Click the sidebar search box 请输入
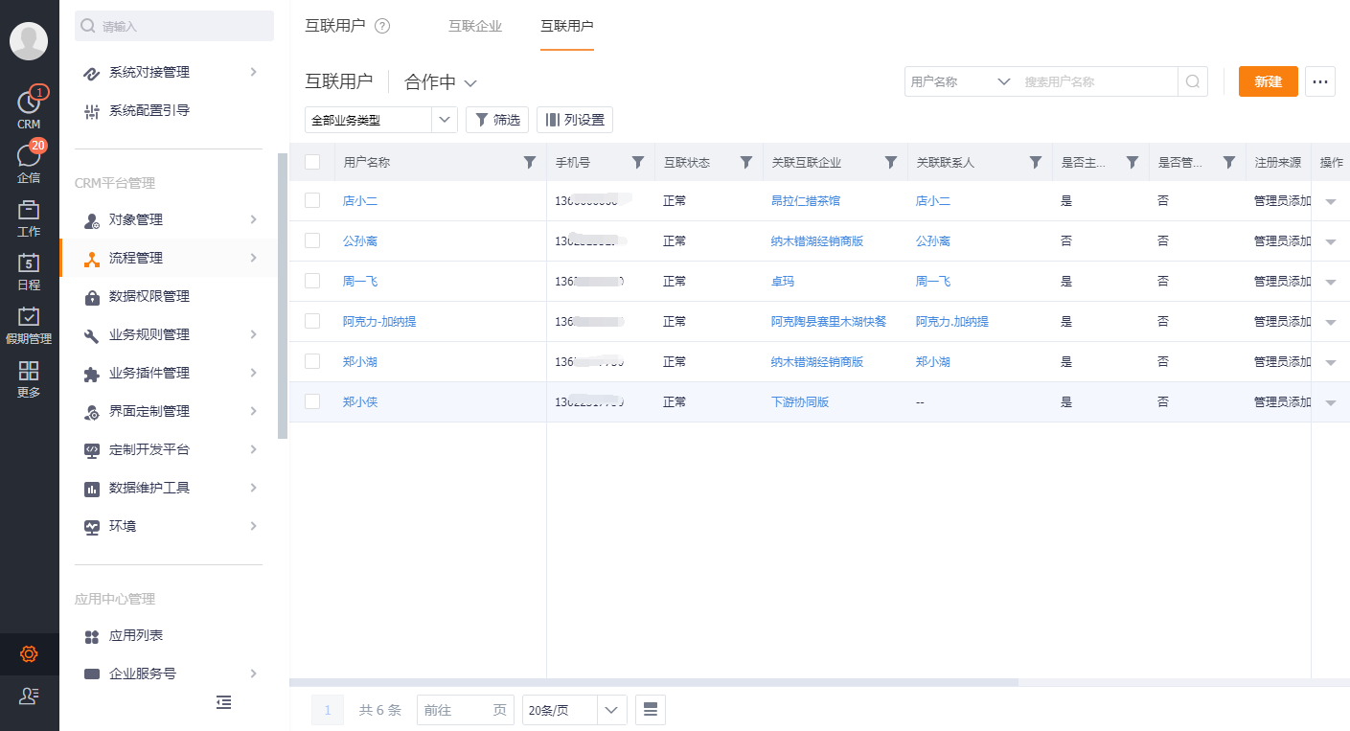Screen dimensions: 1350x731 coord(174,26)
